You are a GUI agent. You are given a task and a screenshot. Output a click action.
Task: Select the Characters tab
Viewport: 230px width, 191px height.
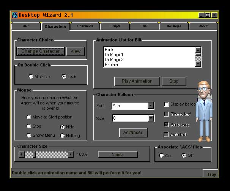pyautogui.click(x=55, y=27)
